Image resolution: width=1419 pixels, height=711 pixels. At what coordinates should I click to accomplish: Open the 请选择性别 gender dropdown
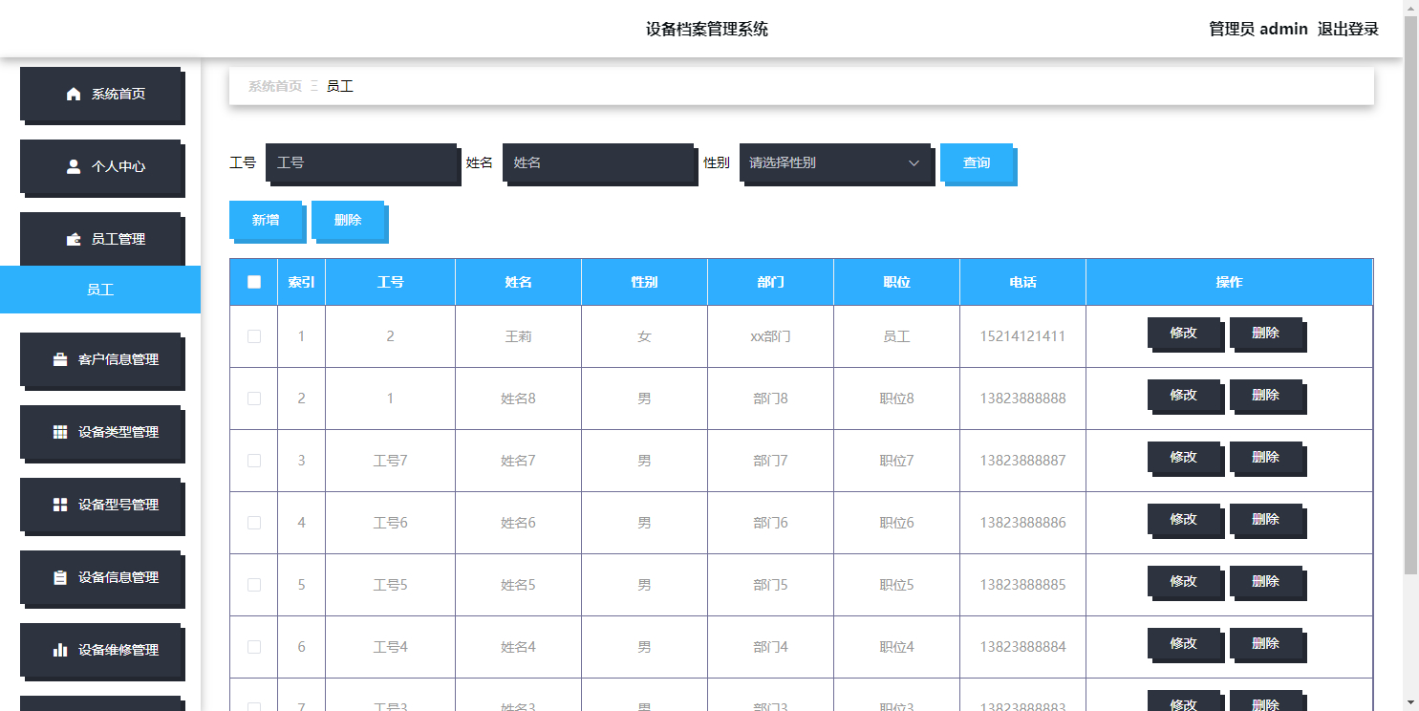tap(835, 162)
